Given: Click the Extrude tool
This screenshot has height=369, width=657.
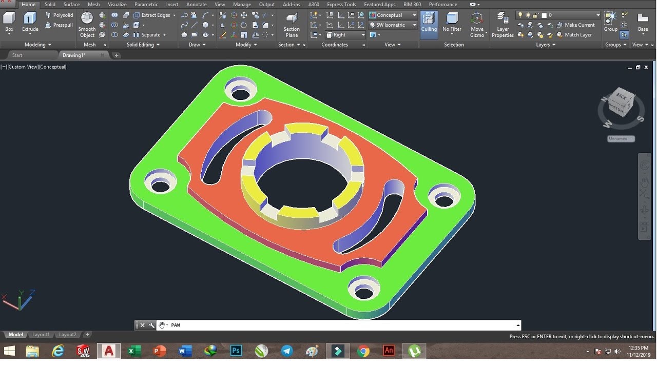Looking at the screenshot, I should click(x=30, y=23).
